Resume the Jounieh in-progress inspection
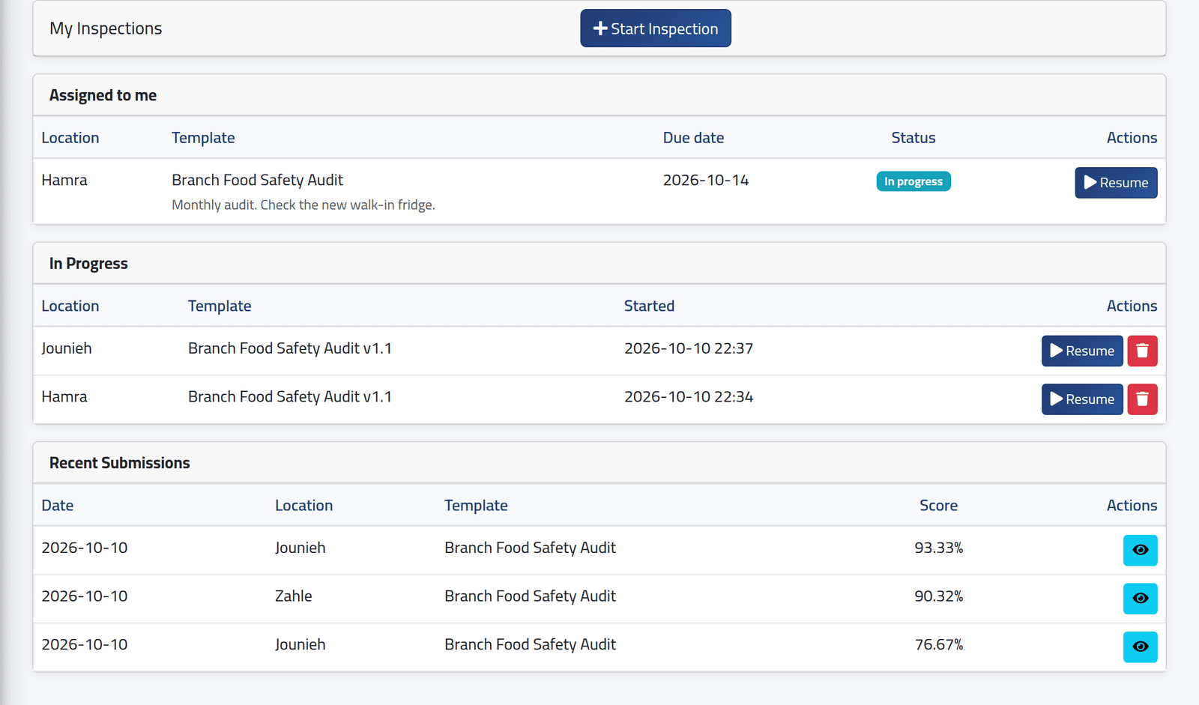The image size is (1199, 705). [x=1082, y=351]
